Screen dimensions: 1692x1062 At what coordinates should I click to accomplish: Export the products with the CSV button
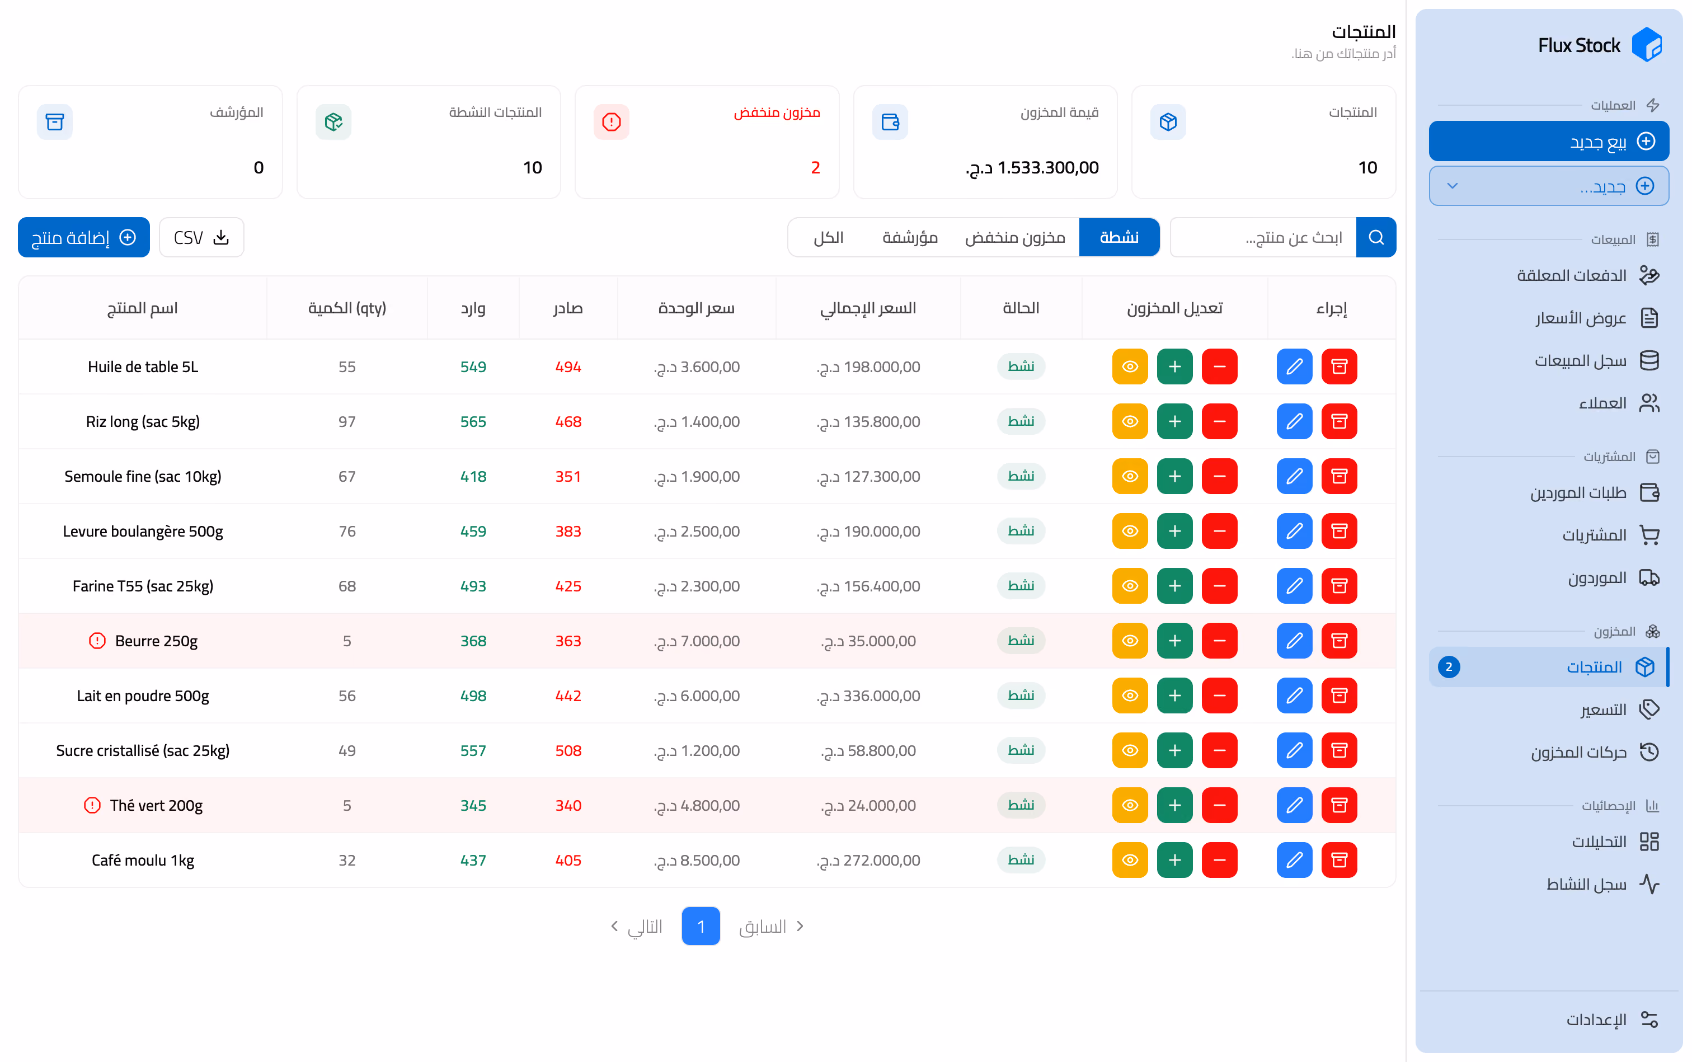pos(201,237)
